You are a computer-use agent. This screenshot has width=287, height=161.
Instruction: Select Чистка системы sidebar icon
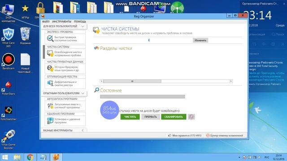coord(50,54)
